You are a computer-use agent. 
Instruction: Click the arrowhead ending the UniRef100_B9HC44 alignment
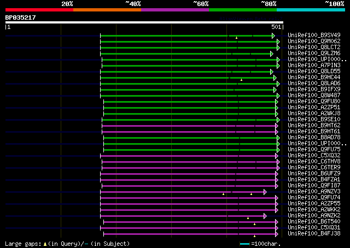275,78
